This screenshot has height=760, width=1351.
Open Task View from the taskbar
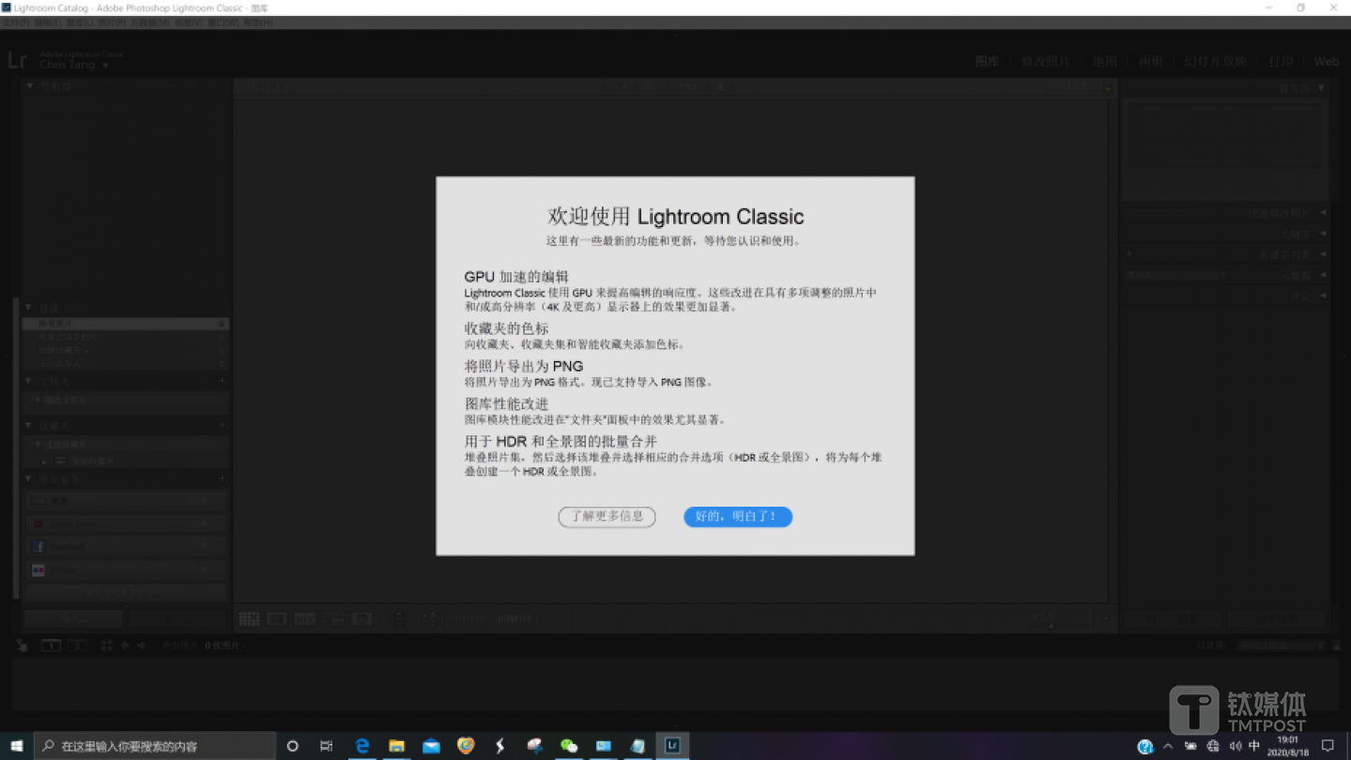pyautogui.click(x=326, y=746)
